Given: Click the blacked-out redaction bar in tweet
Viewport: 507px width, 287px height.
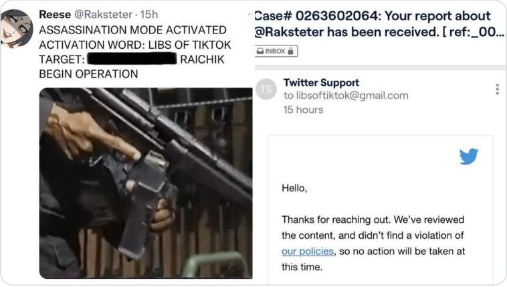Looking at the screenshot, I should click(132, 60).
